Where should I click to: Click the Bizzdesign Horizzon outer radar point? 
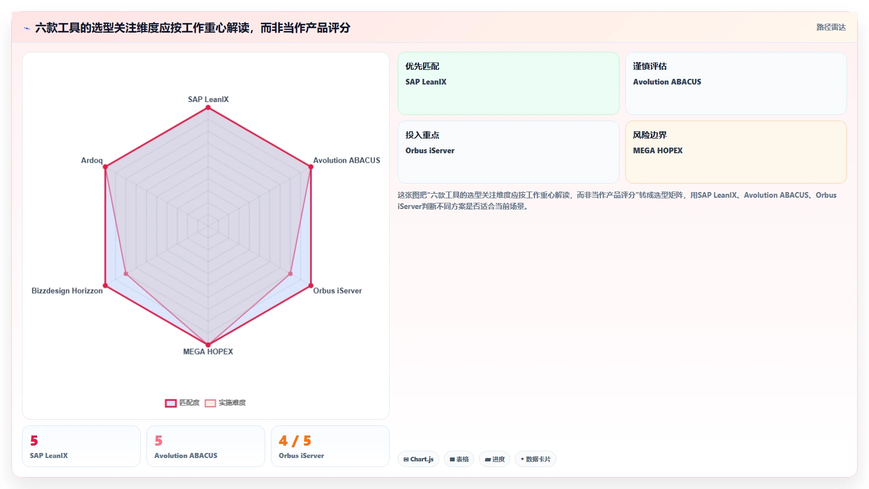point(105,286)
